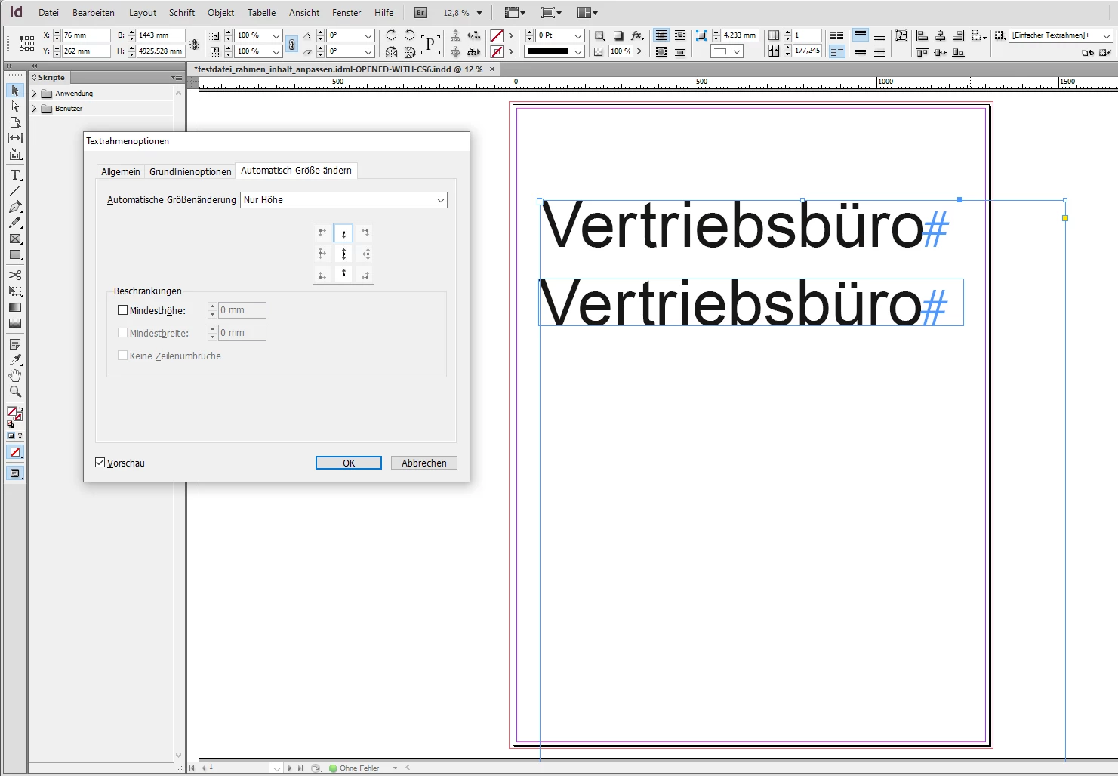
Task: Click the stroke color swatch in control panel
Action: pos(497,51)
